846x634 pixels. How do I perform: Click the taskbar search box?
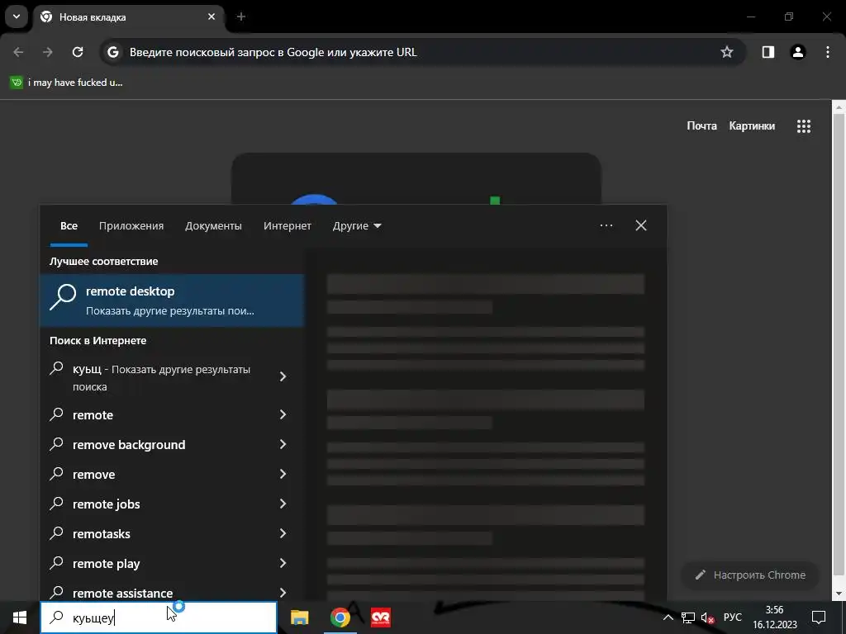click(x=159, y=617)
